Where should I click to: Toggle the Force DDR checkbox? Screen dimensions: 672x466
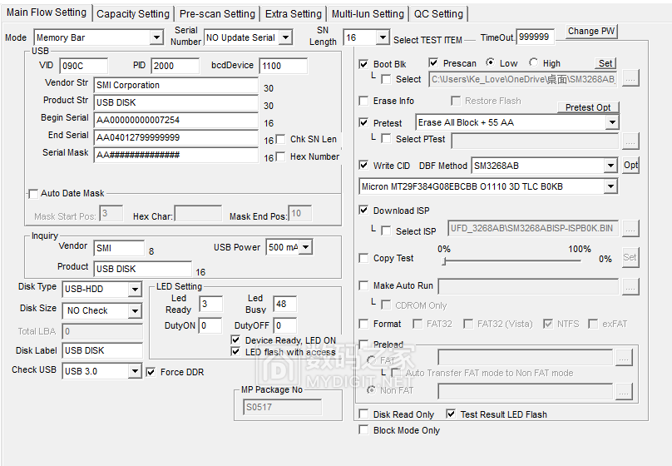coord(151,372)
